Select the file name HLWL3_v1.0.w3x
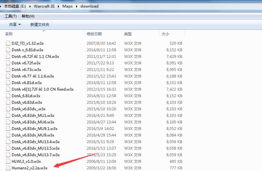This screenshot has width=262, height=171. (26, 161)
